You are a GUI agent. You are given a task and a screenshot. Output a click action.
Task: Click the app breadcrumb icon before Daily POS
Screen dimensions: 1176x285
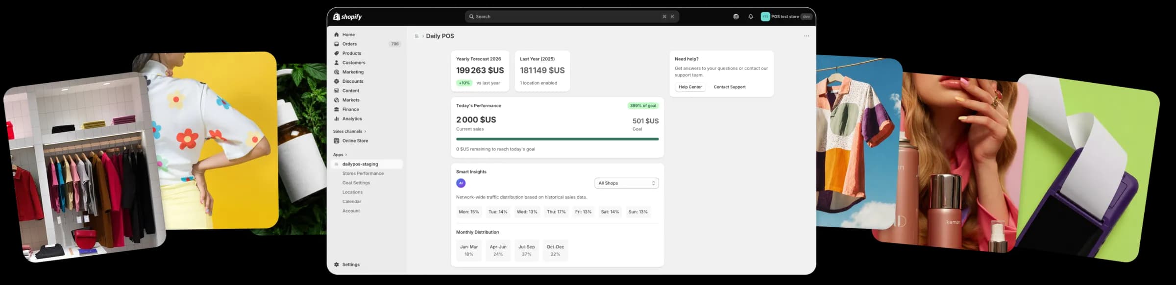click(x=416, y=36)
